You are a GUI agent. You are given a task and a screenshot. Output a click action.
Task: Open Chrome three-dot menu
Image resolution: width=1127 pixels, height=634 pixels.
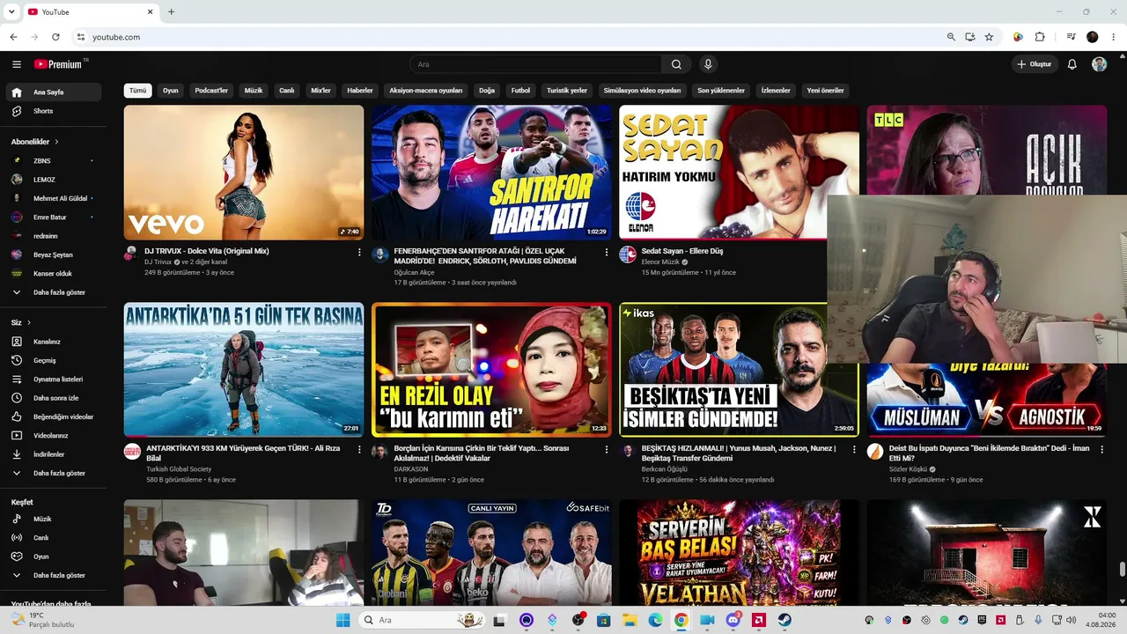coord(1114,37)
